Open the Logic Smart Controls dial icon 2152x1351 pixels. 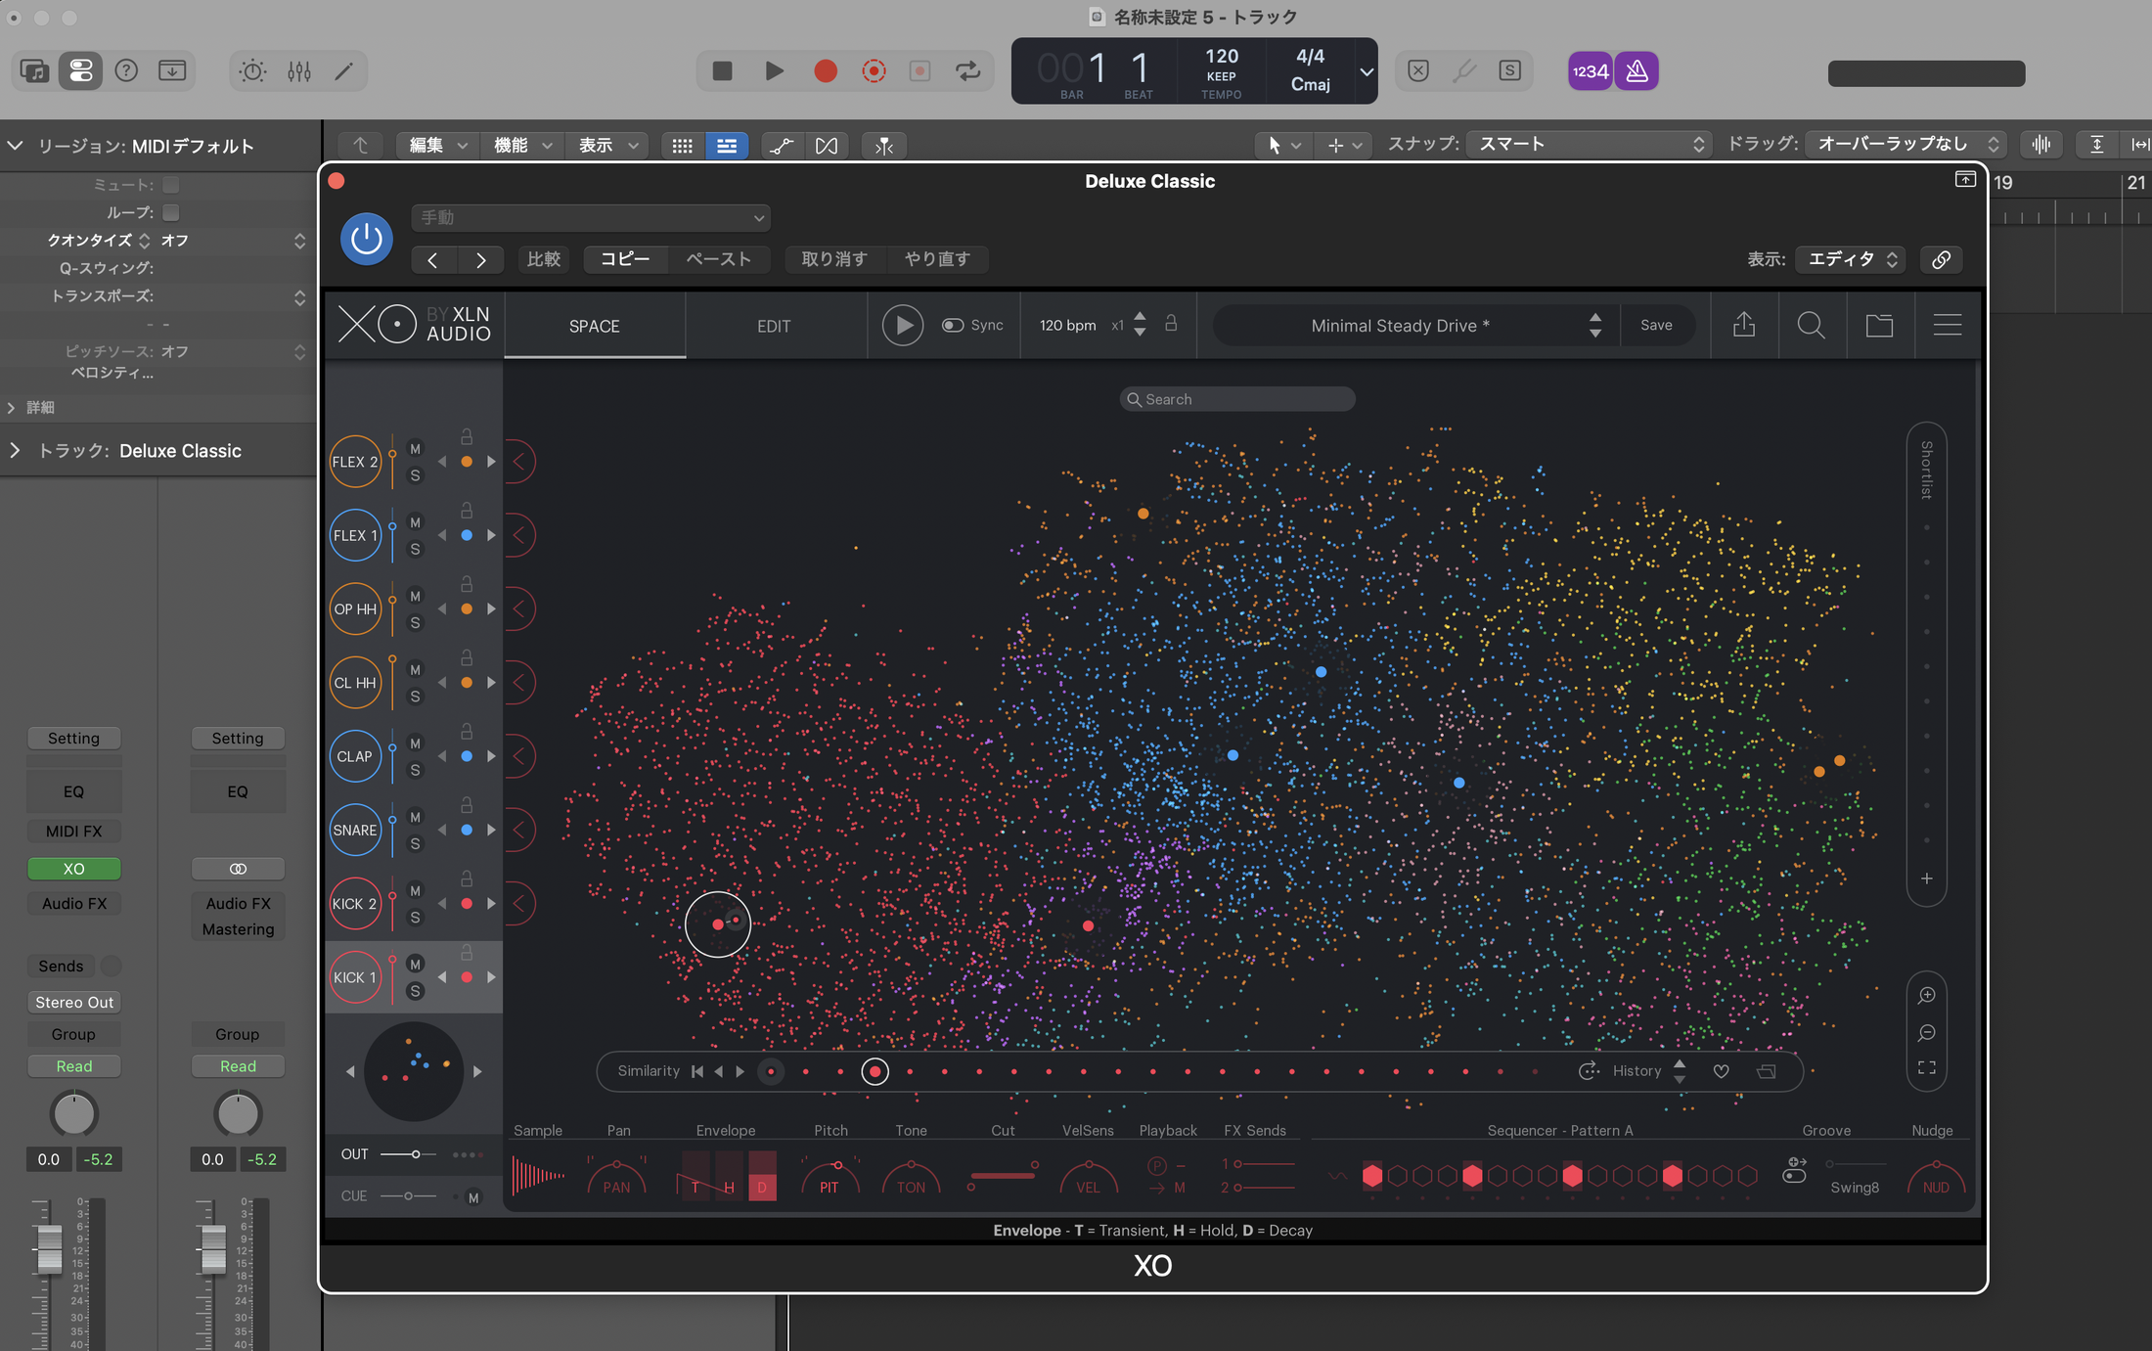252,70
